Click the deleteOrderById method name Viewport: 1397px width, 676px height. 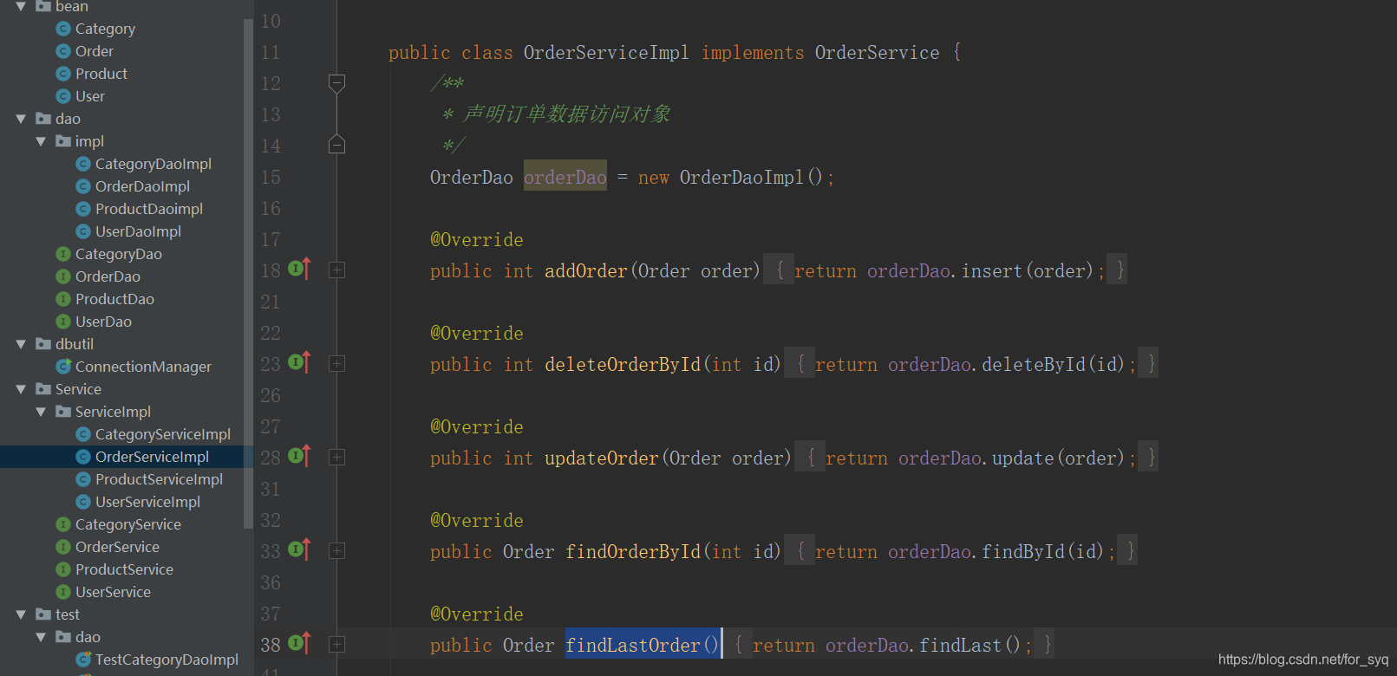(623, 365)
